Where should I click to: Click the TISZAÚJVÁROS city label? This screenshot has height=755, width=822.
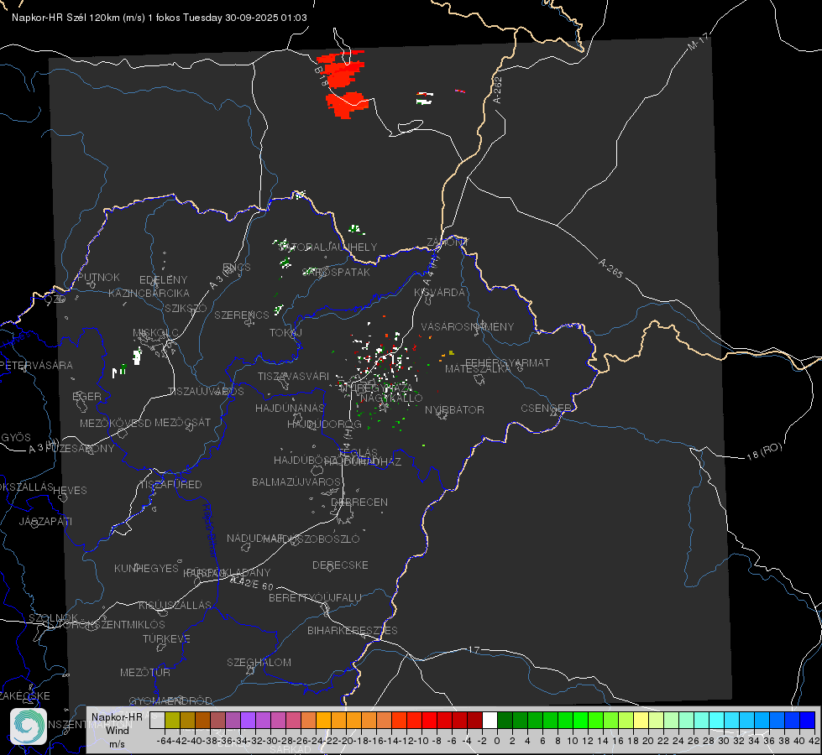click(206, 392)
